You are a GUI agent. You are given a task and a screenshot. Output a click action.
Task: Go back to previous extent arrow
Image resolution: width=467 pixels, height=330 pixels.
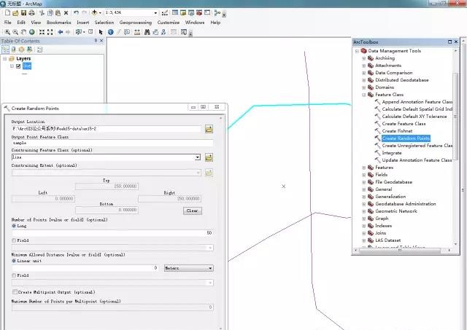tap(60, 32)
